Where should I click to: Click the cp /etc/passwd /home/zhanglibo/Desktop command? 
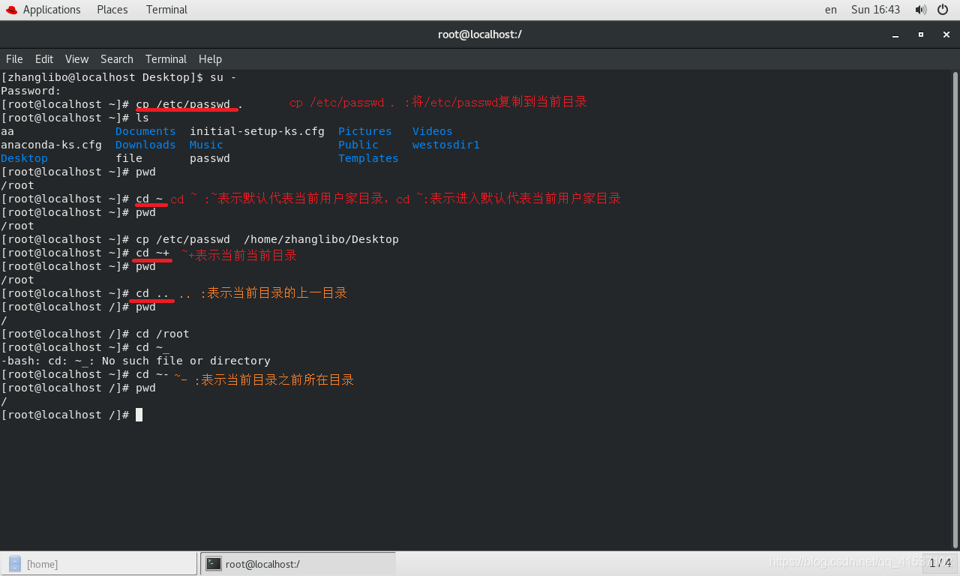[x=267, y=239]
